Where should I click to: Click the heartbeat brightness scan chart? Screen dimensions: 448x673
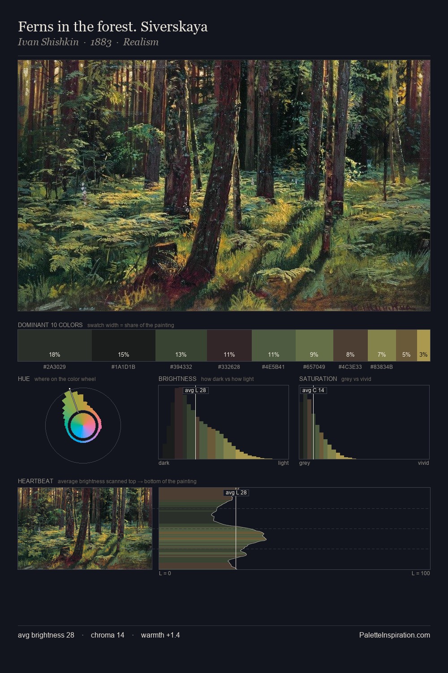(x=294, y=529)
